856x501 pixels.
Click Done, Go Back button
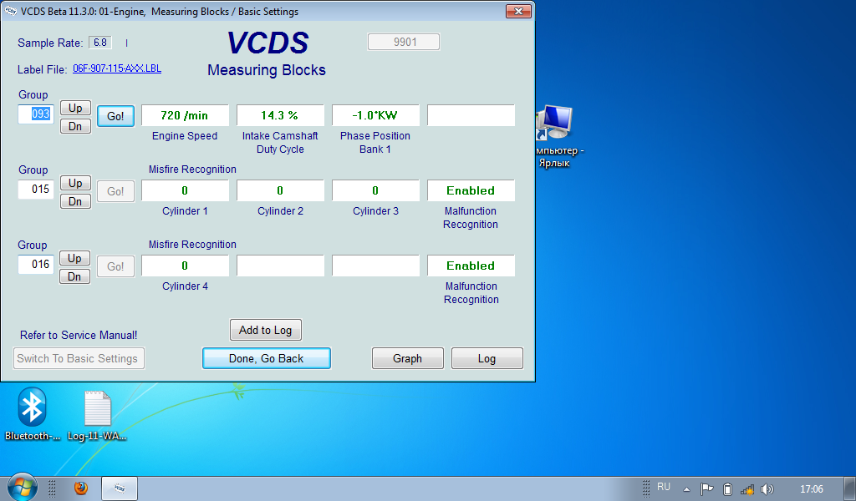[x=267, y=358]
